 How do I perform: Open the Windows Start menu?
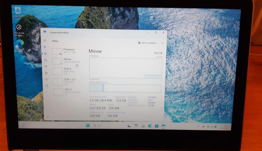click(88, 125)
